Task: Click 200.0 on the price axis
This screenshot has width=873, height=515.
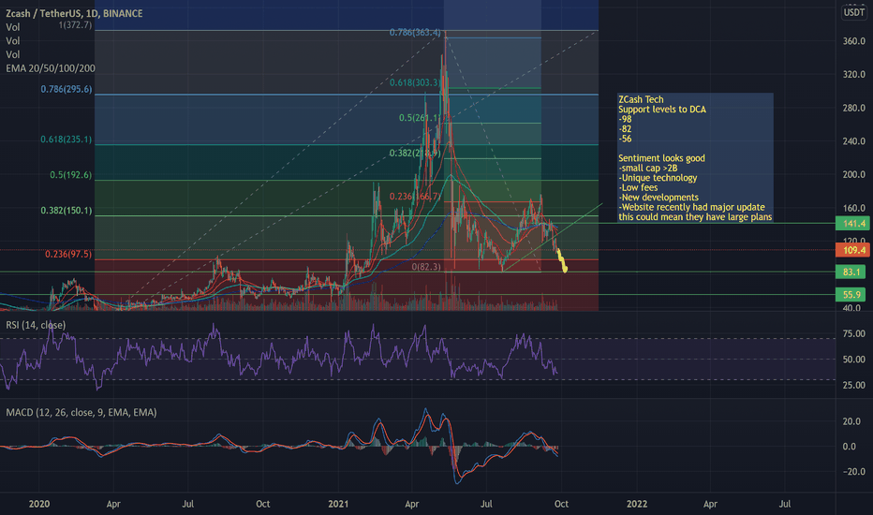Action: click(854, 174)
